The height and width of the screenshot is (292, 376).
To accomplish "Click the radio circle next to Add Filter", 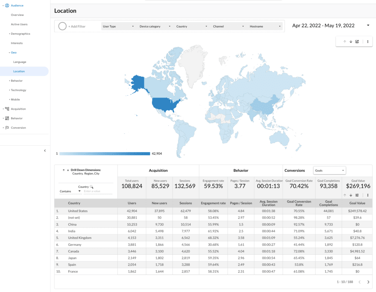I will (x=62, y=26).
